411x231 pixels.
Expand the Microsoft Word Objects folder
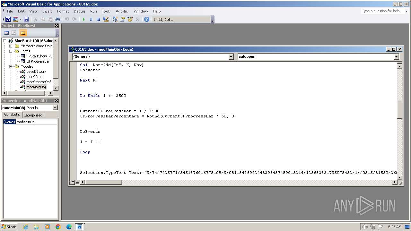click(x=11, y=46)
